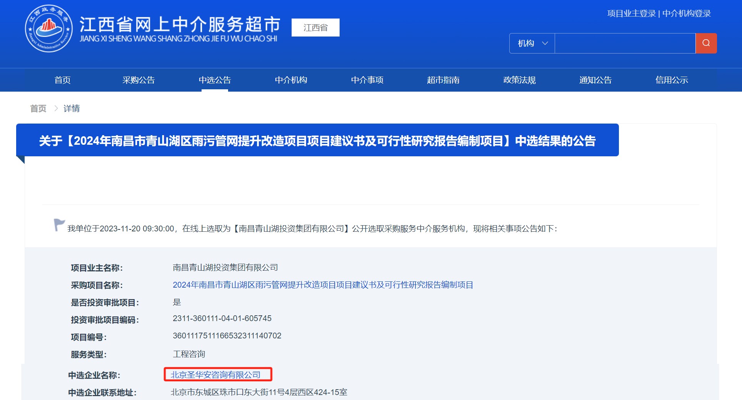Viewport: 742px width, 400px height.
Task: Open the 2024年南昌市青山湖区 procurement project name link
Action: [323, 285]
